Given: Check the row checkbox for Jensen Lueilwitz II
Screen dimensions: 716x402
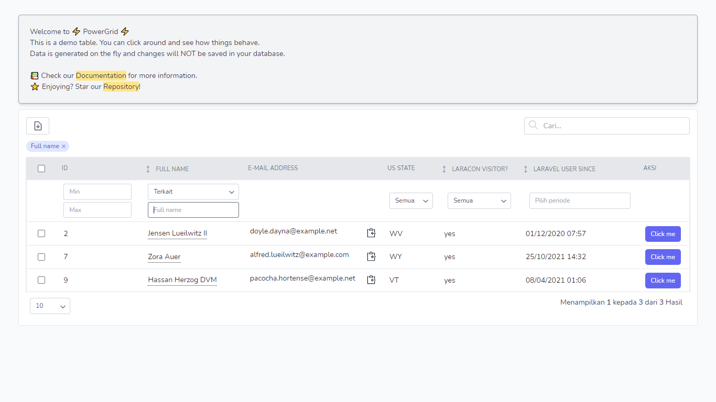Looking at the screenshot, I should tap(41, 233).
